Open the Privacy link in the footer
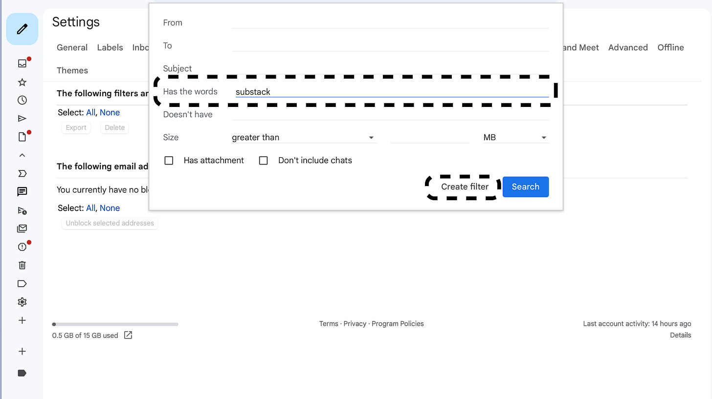 [355, 323]
